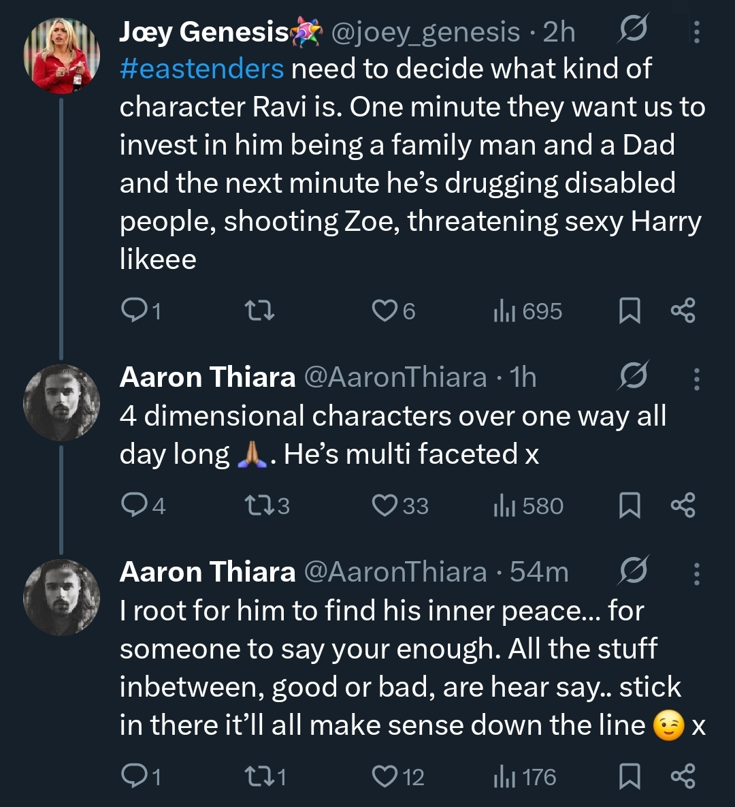
Task: Click the #eastenders hashtag
Action: click(201, 69)
